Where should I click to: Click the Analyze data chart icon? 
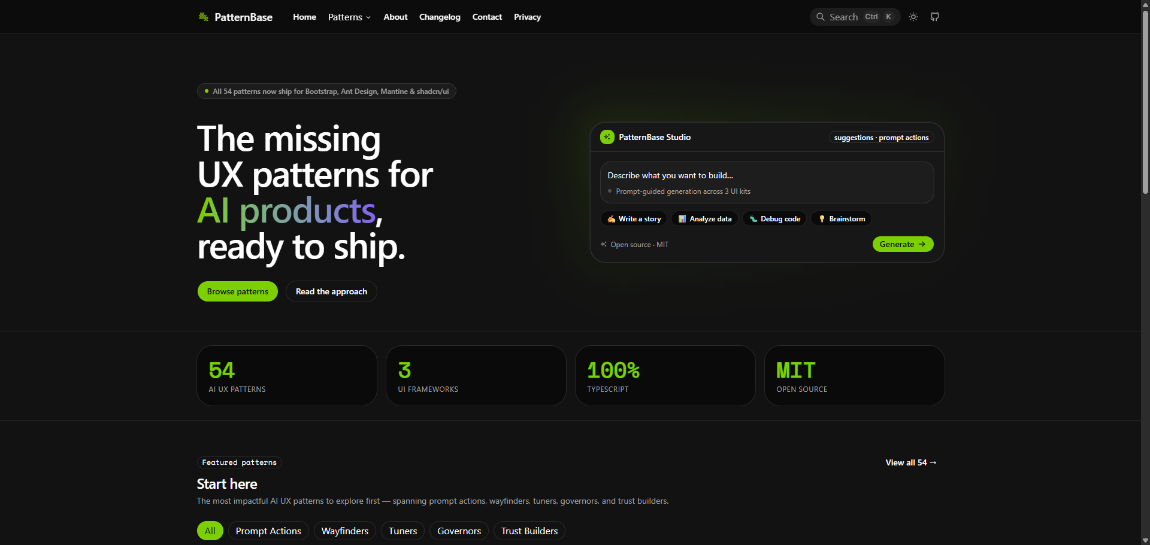coord(682,219)
